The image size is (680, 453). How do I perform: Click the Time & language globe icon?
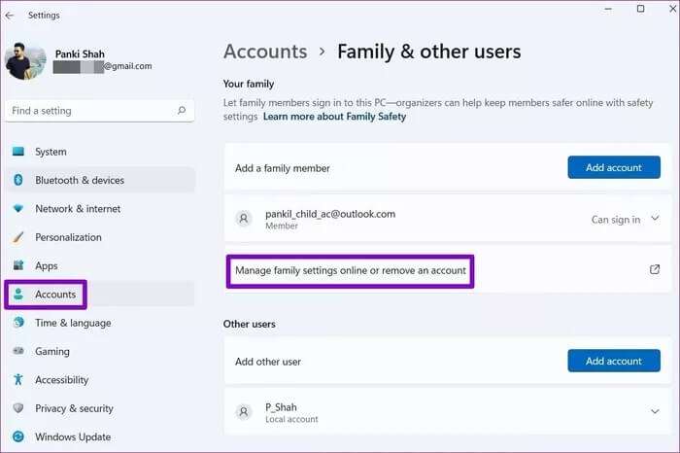tap(18, 323)
